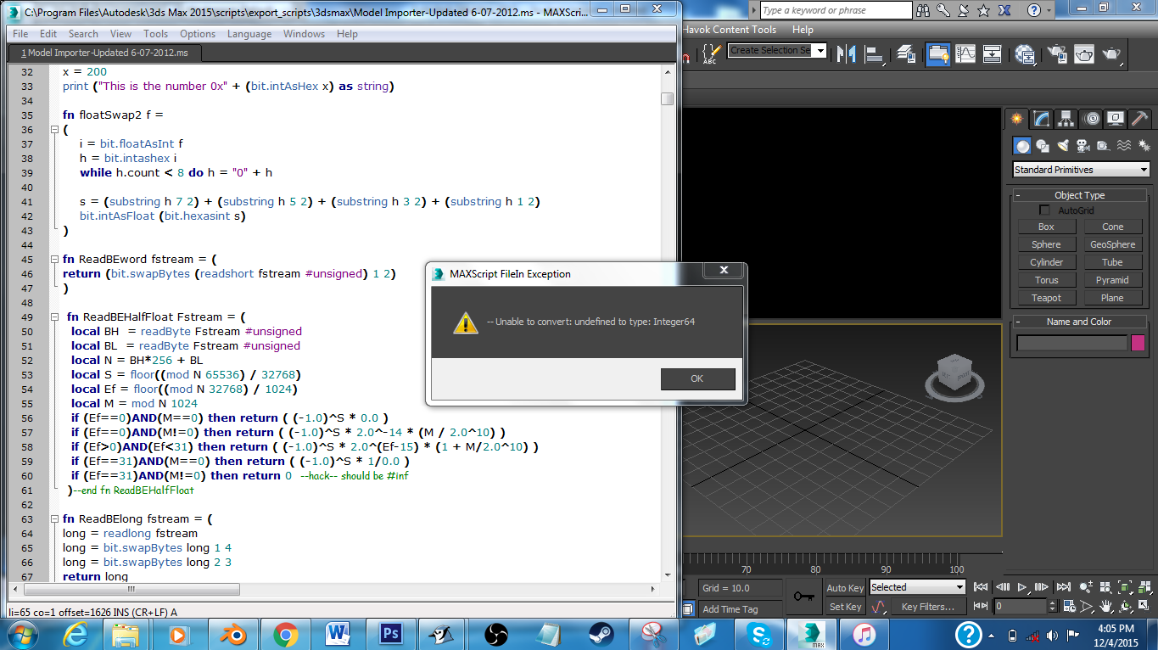
Task: Select the Space Warps category icon
Action: pos(1122,146)
